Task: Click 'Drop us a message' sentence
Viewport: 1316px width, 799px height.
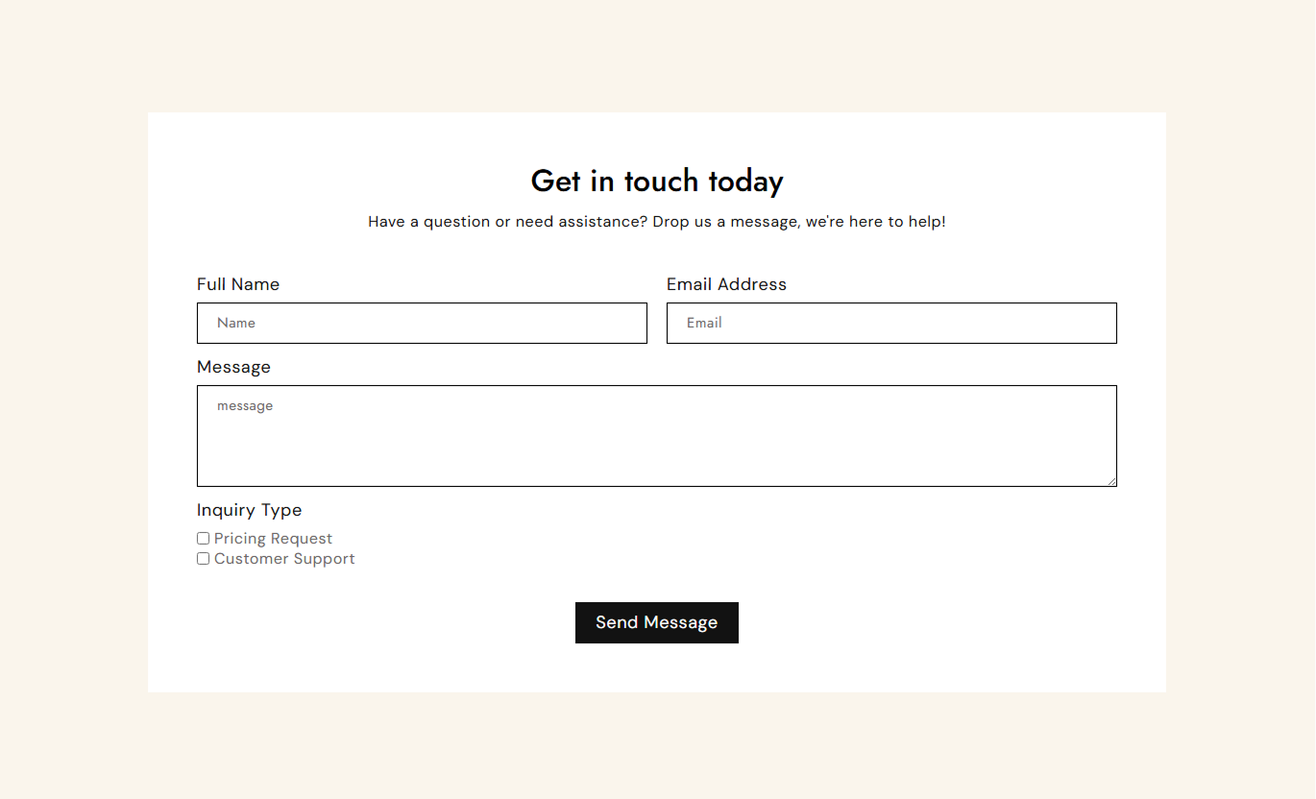Action: pos(726,222)
